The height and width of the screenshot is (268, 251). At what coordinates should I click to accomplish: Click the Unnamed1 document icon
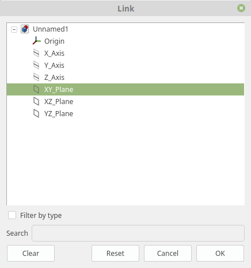[x=25, y=29]
